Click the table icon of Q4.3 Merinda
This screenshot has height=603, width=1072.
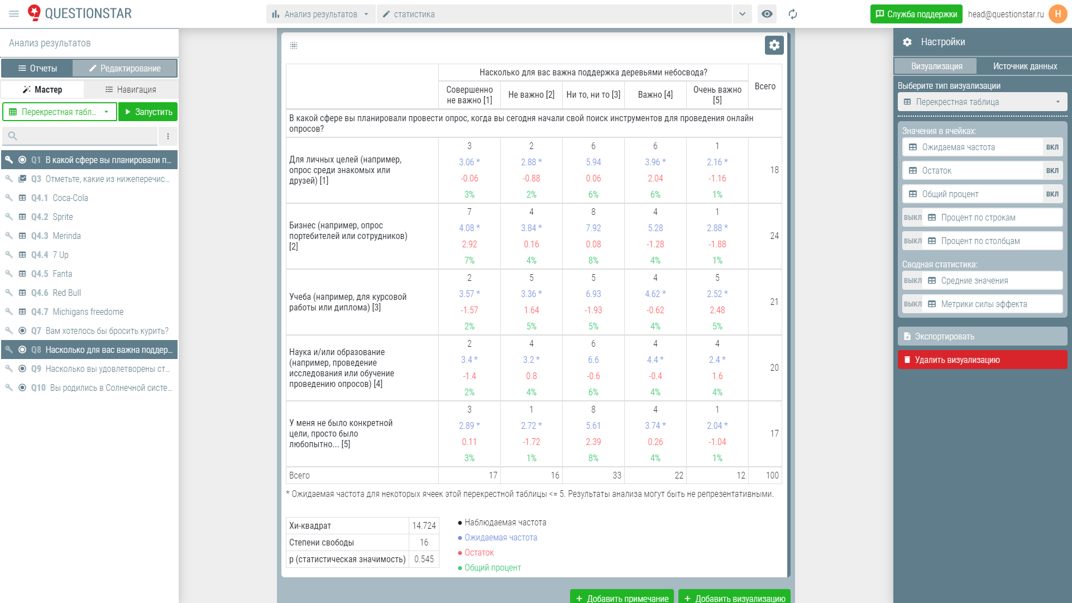coord(22,236)
